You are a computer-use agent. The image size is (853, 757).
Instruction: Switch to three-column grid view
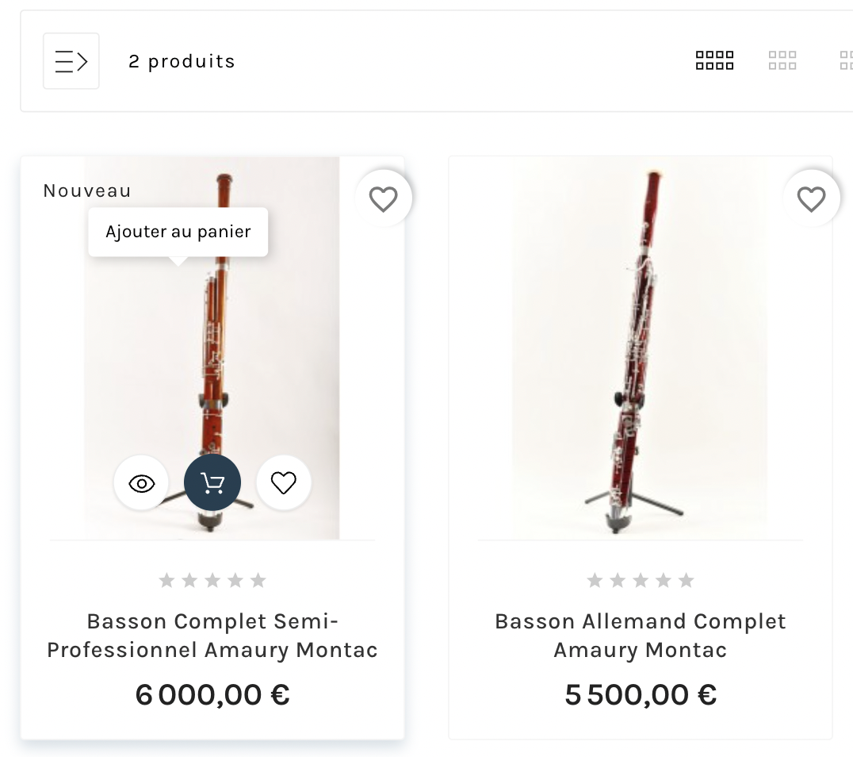(782, 61)
